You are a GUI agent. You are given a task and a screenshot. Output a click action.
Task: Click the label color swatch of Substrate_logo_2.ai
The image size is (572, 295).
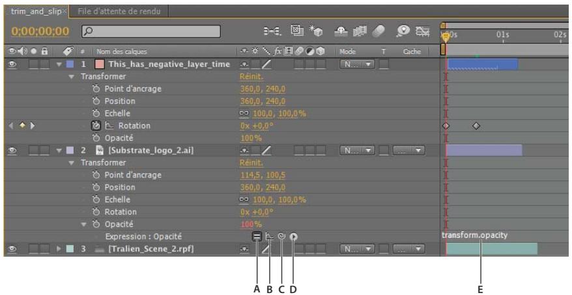pyautogui.click(x=70, y=151)
